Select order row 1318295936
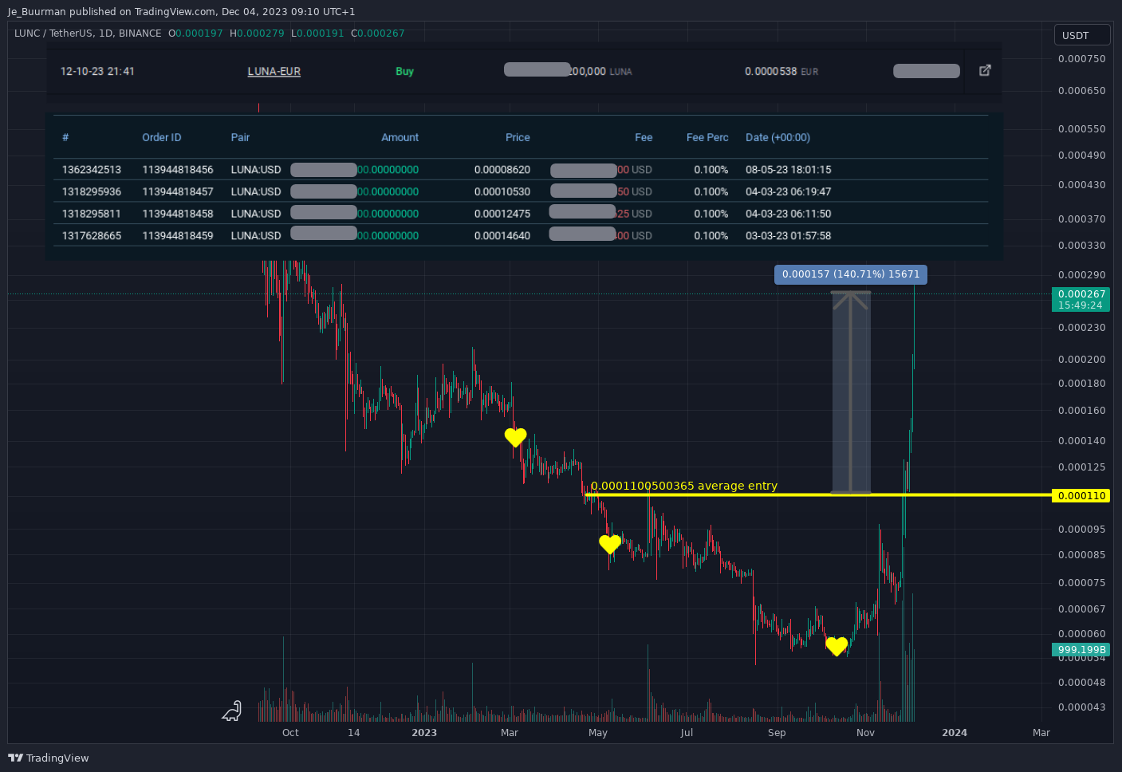The width and height of the screenshot is (1122, 772). click(x=521, y=191)
